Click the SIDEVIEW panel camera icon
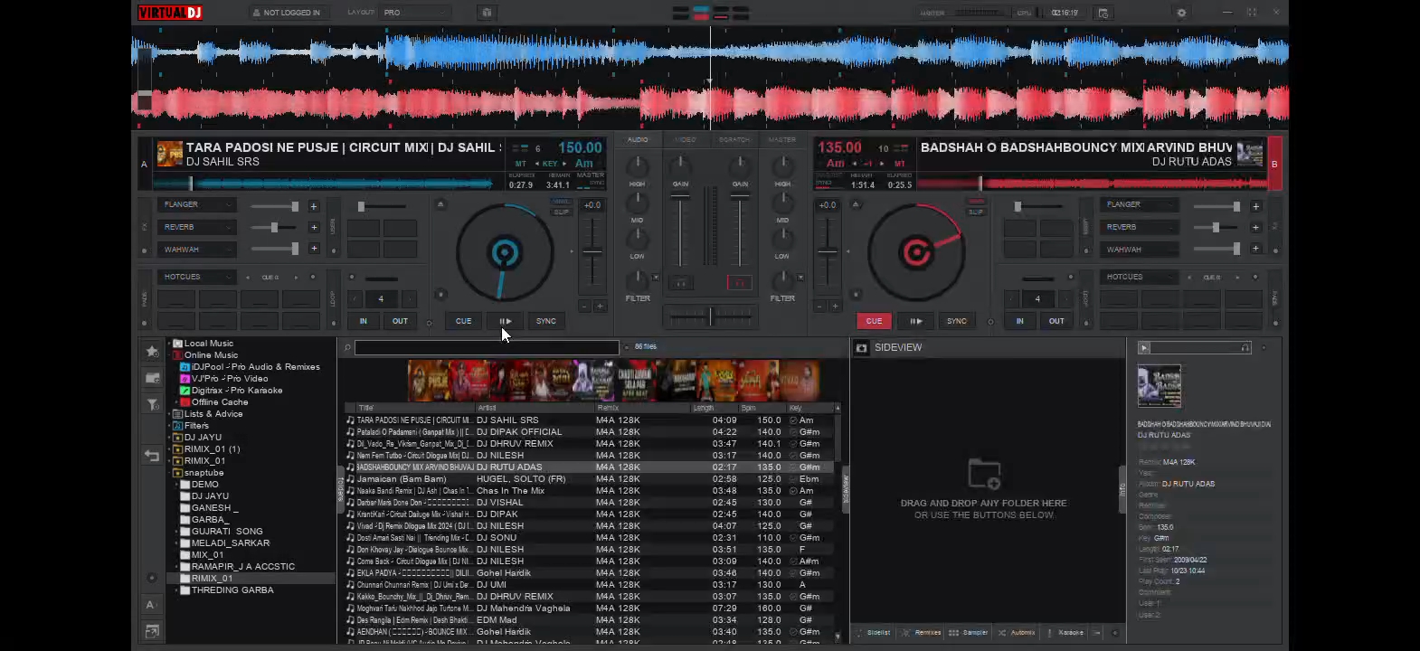The height and width of the screenshot is (651, 1420). tap(862, 347)
